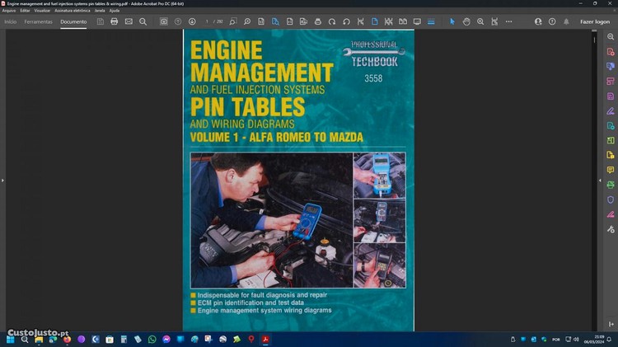Open the Comment tool in right sidebar
Viewport: 618px width, 347px height.
pos(611,170)
